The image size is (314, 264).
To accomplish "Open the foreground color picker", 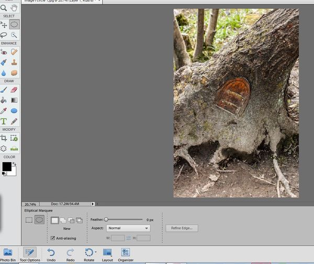I will click(x=7, y=167).
